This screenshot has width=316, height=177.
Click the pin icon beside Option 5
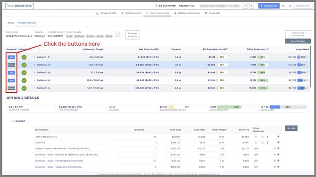click(49, 88)
